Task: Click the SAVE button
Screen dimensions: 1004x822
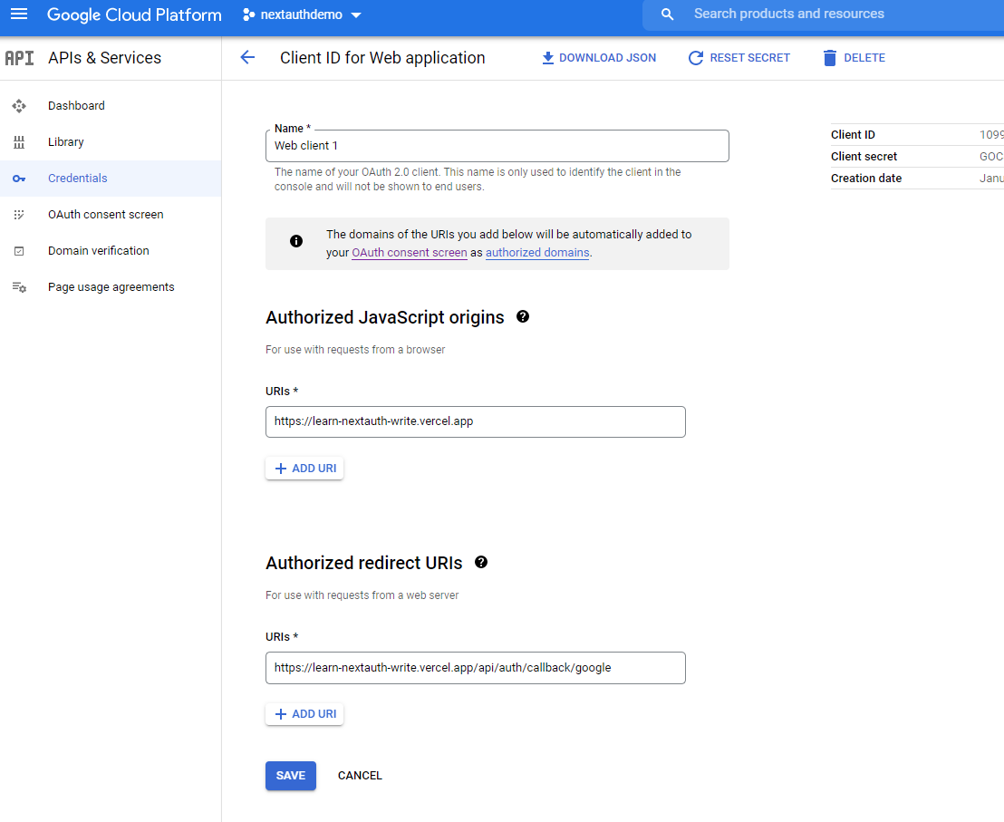Action: click(x=290, y=775)
